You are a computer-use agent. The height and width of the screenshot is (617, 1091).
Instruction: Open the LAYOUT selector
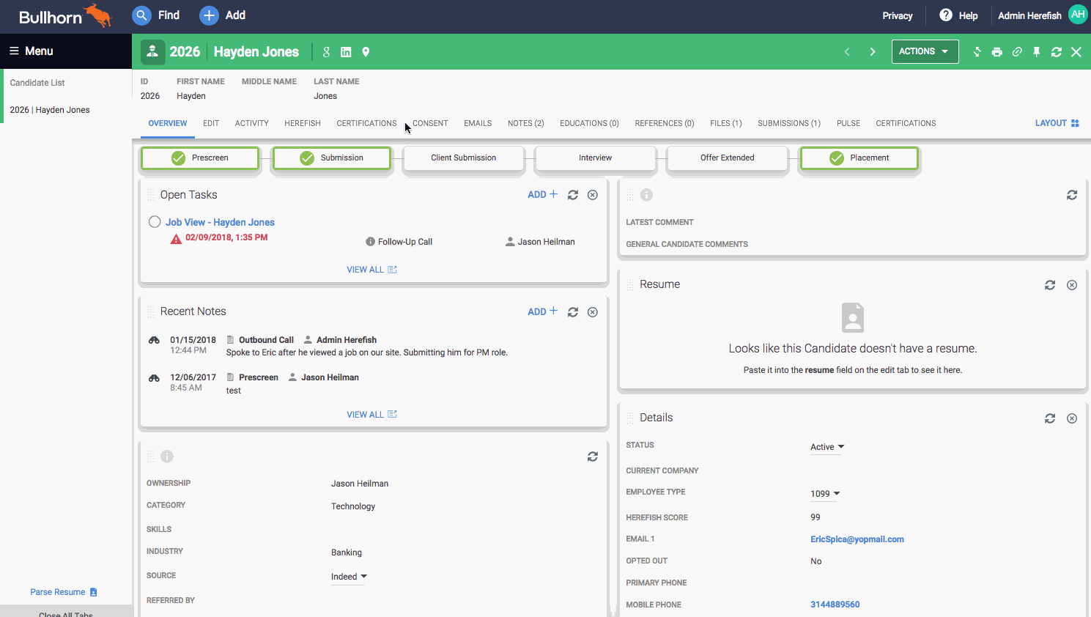(x=1057, y=123)
